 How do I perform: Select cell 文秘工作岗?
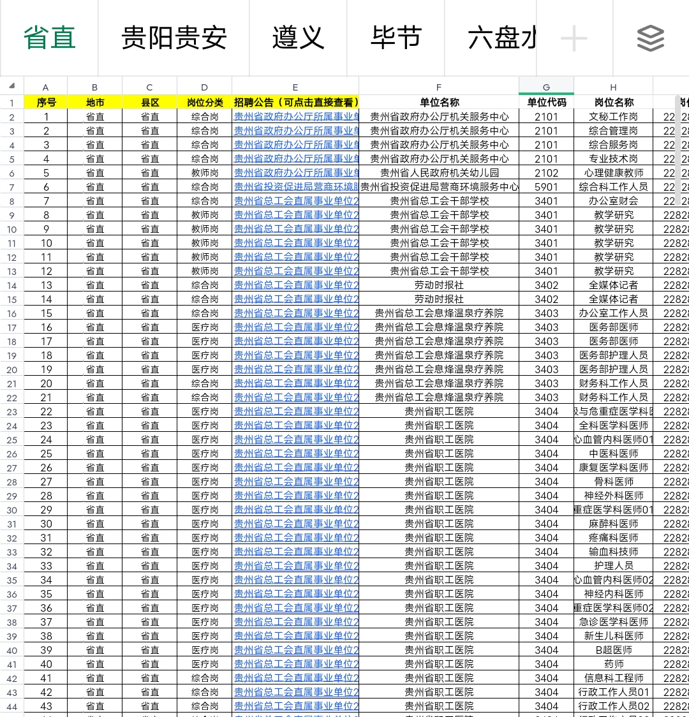pyautogui.click(x=613, y=117)
